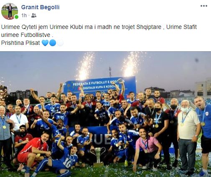The height and width of the screenshot is (177, 211).
Task: Click the blue circle emoji
Action: click(x=53, y=43)
